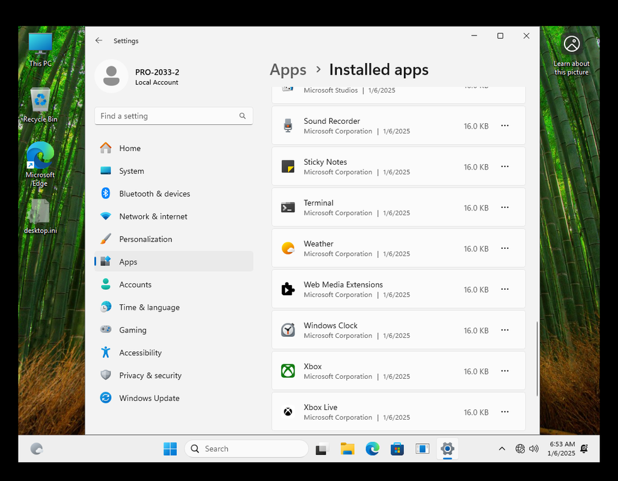618x481 pixels.
Task: Open File Explorer from the taskbar
Action: point(347,449)
